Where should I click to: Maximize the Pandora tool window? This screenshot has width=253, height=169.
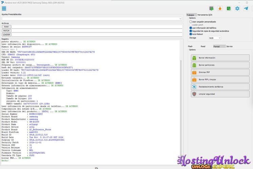(247, 3)
